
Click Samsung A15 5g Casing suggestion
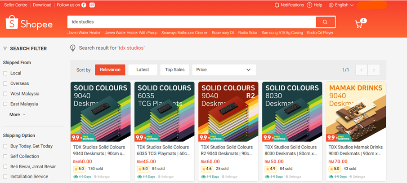pyautogui.click(x=282, y=33)
